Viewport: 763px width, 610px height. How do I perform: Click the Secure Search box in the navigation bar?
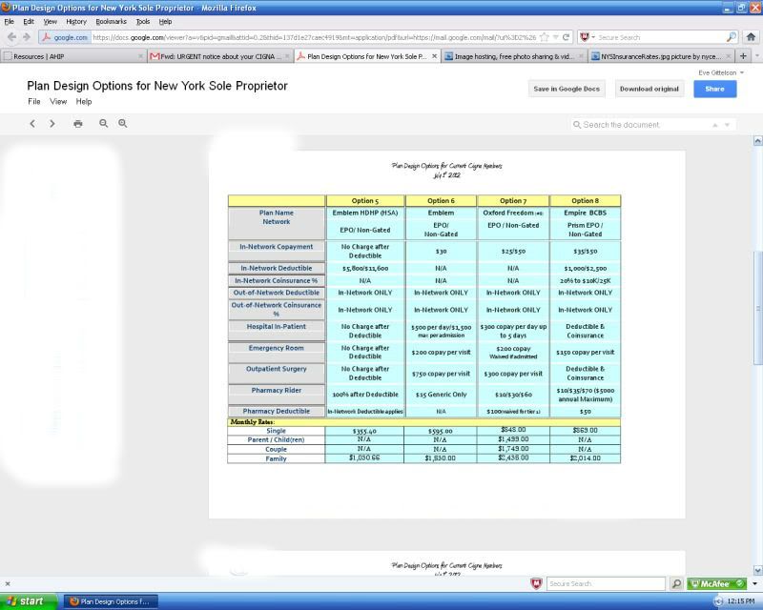coord(661,37)
